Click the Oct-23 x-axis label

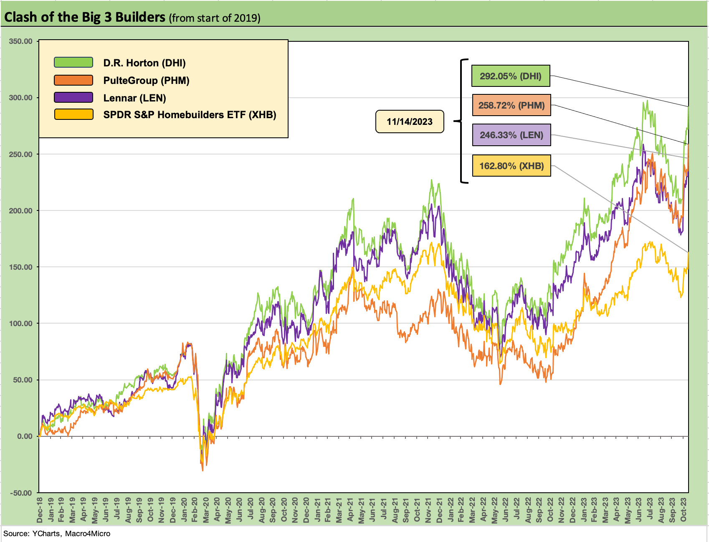684,510
